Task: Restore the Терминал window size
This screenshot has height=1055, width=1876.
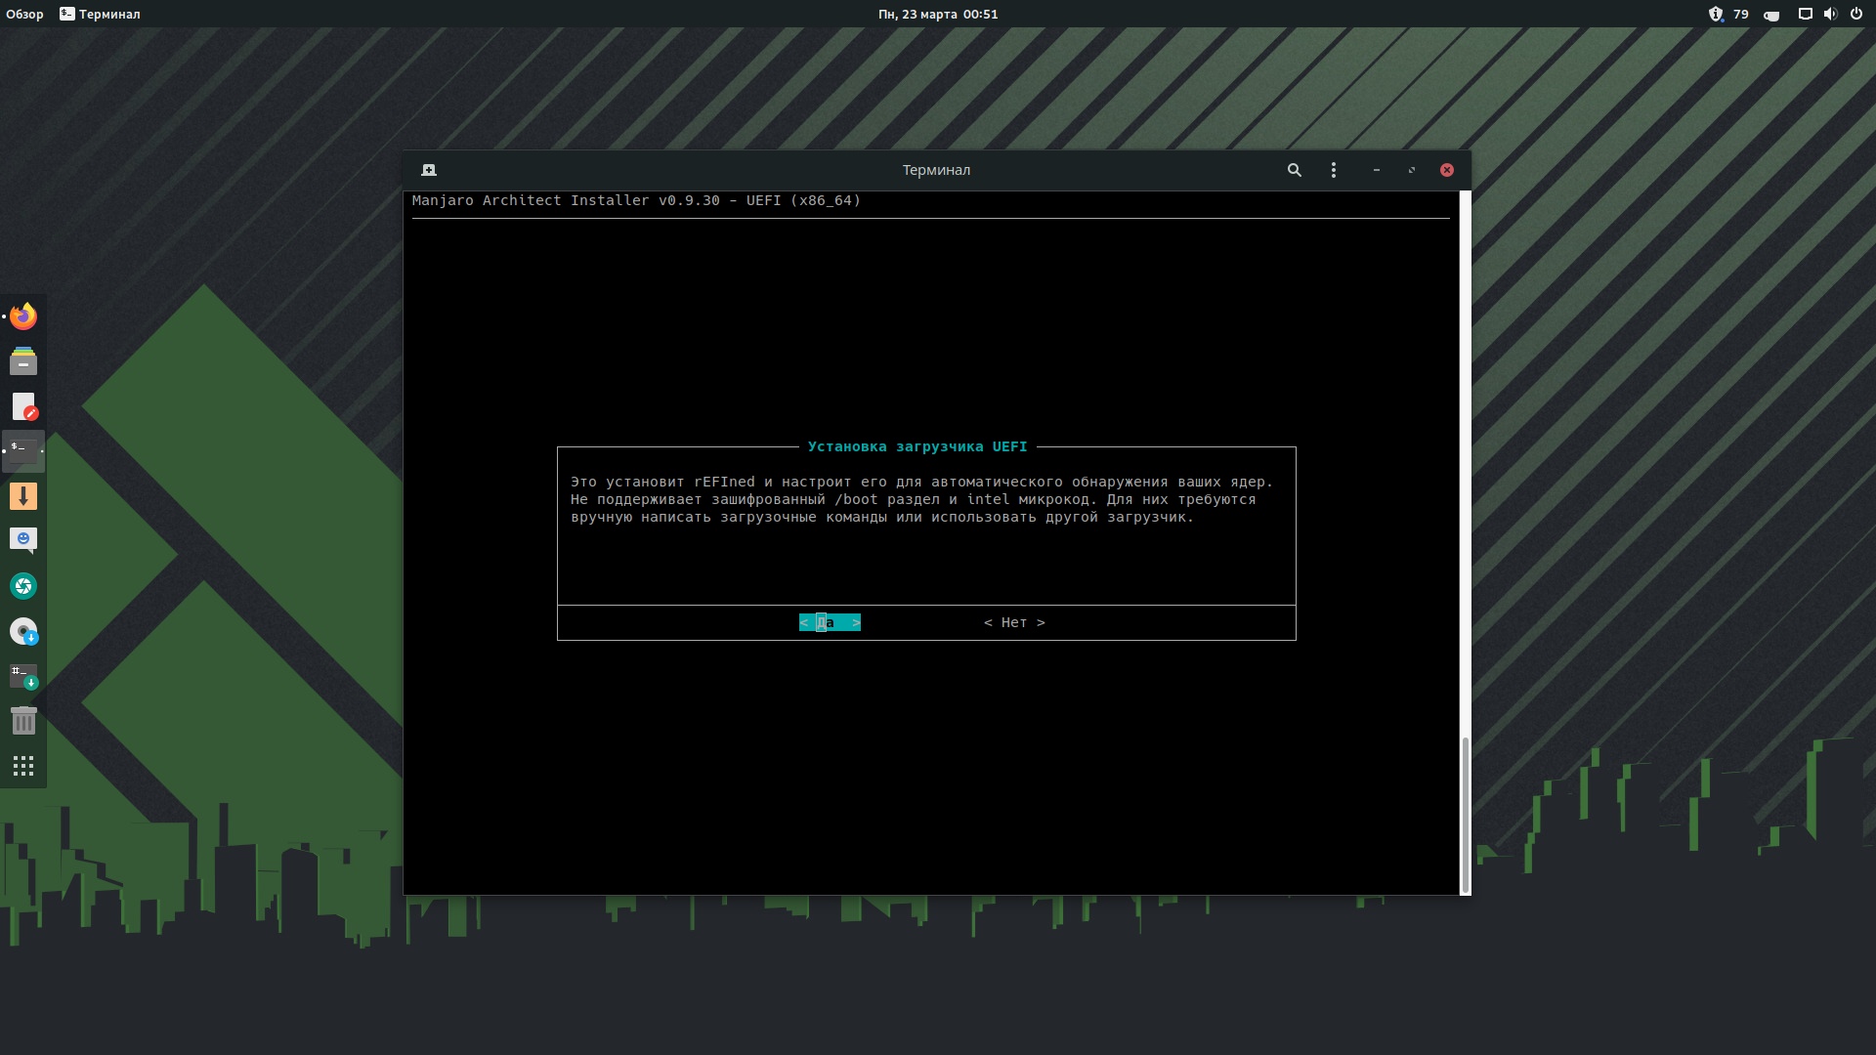Action: (x=1412, y=170)
